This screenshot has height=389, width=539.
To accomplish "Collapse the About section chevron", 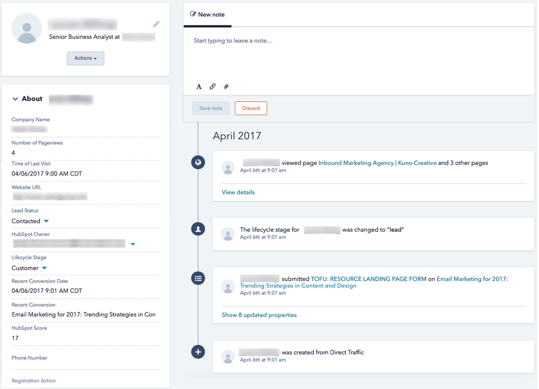I will click(x=15, y=99).
